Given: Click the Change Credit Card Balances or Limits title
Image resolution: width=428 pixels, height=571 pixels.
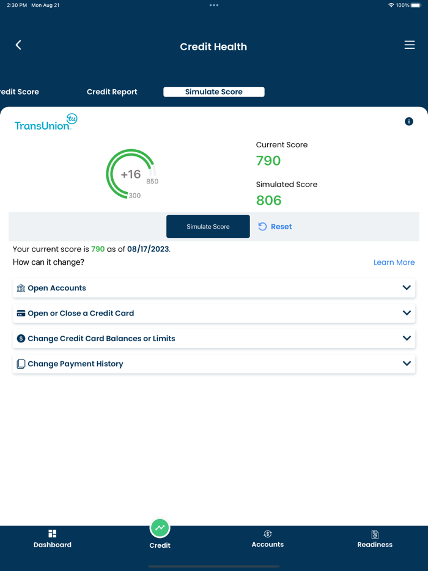Looking at the screenshot, I should [101, 339].
